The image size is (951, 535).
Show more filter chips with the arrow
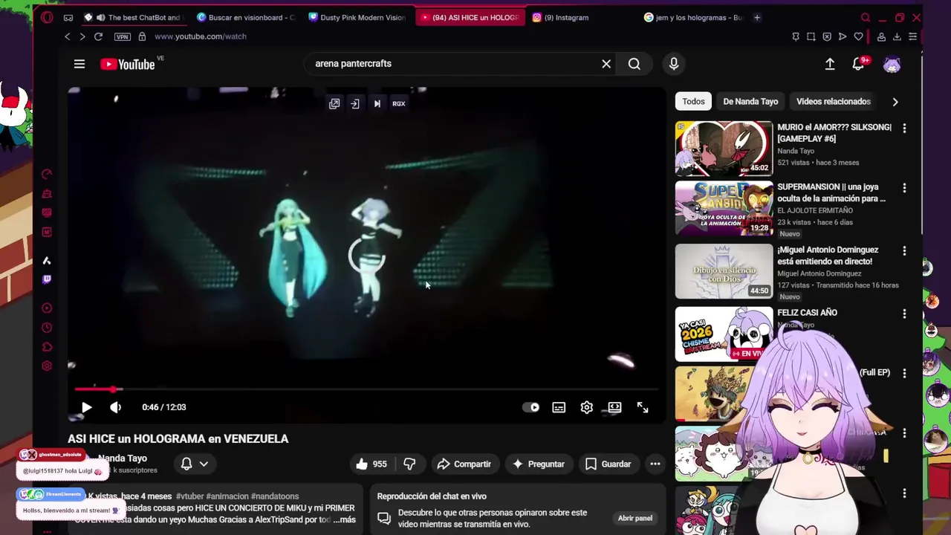(895, 102)
